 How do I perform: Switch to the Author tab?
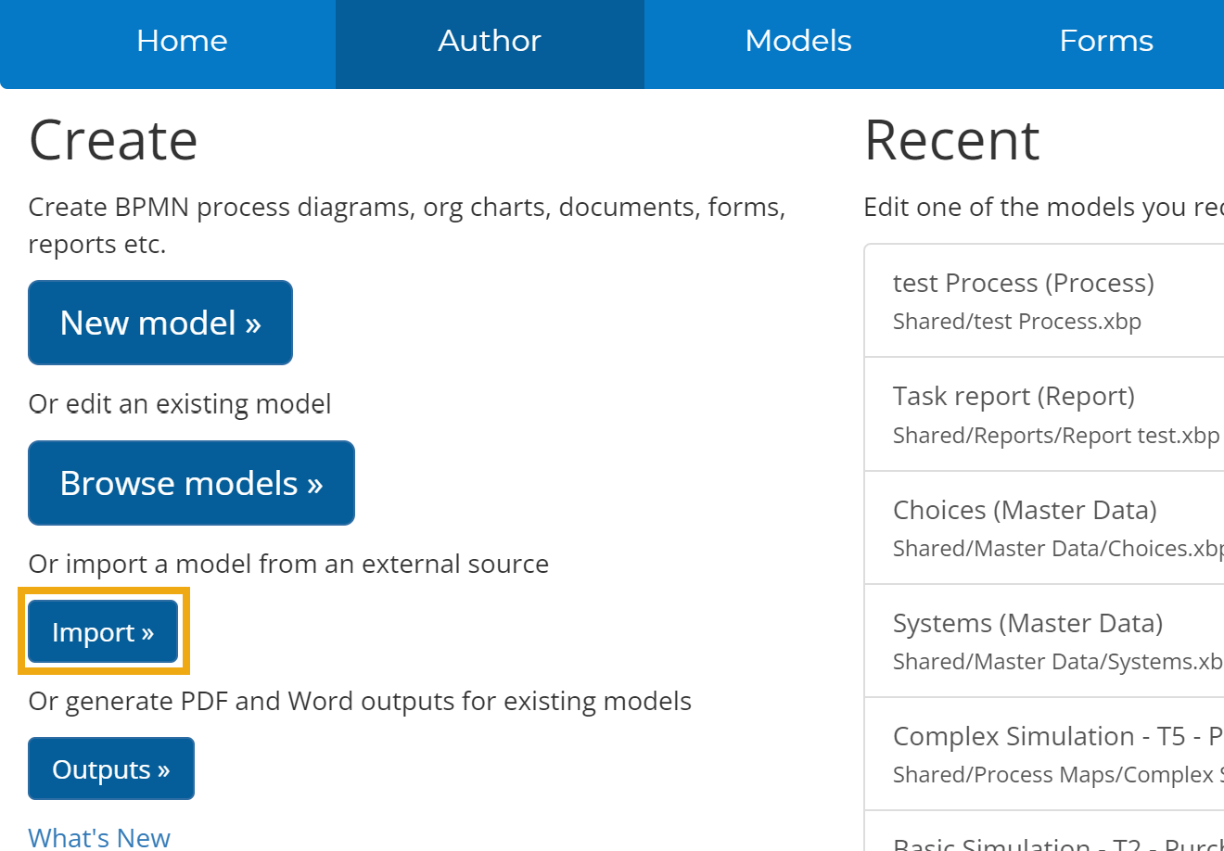[x=490, y=42]
